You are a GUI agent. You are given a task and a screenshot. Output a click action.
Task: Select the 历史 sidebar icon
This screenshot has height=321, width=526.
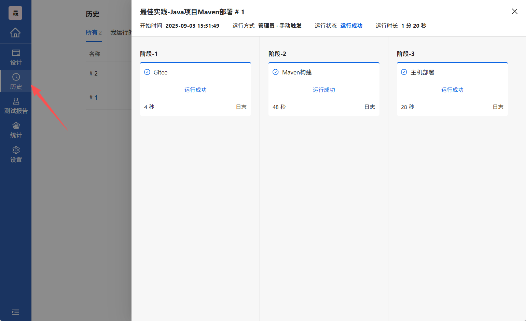pos(16,81)
